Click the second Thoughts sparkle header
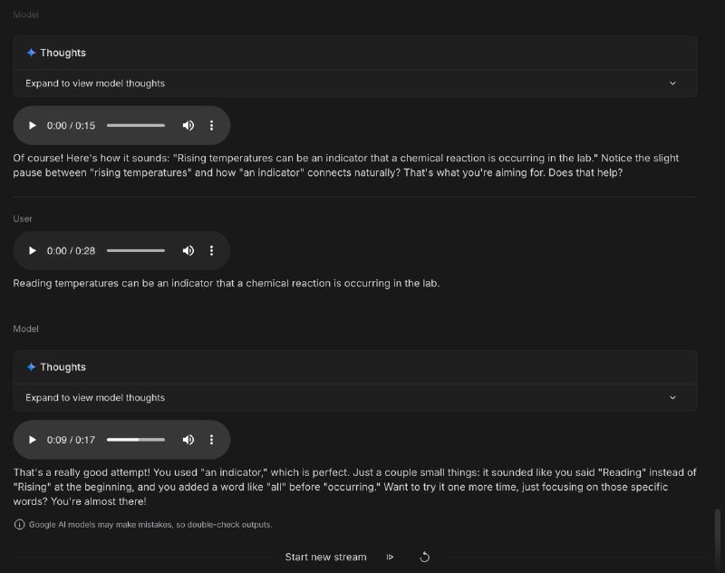 coord(56,367)
